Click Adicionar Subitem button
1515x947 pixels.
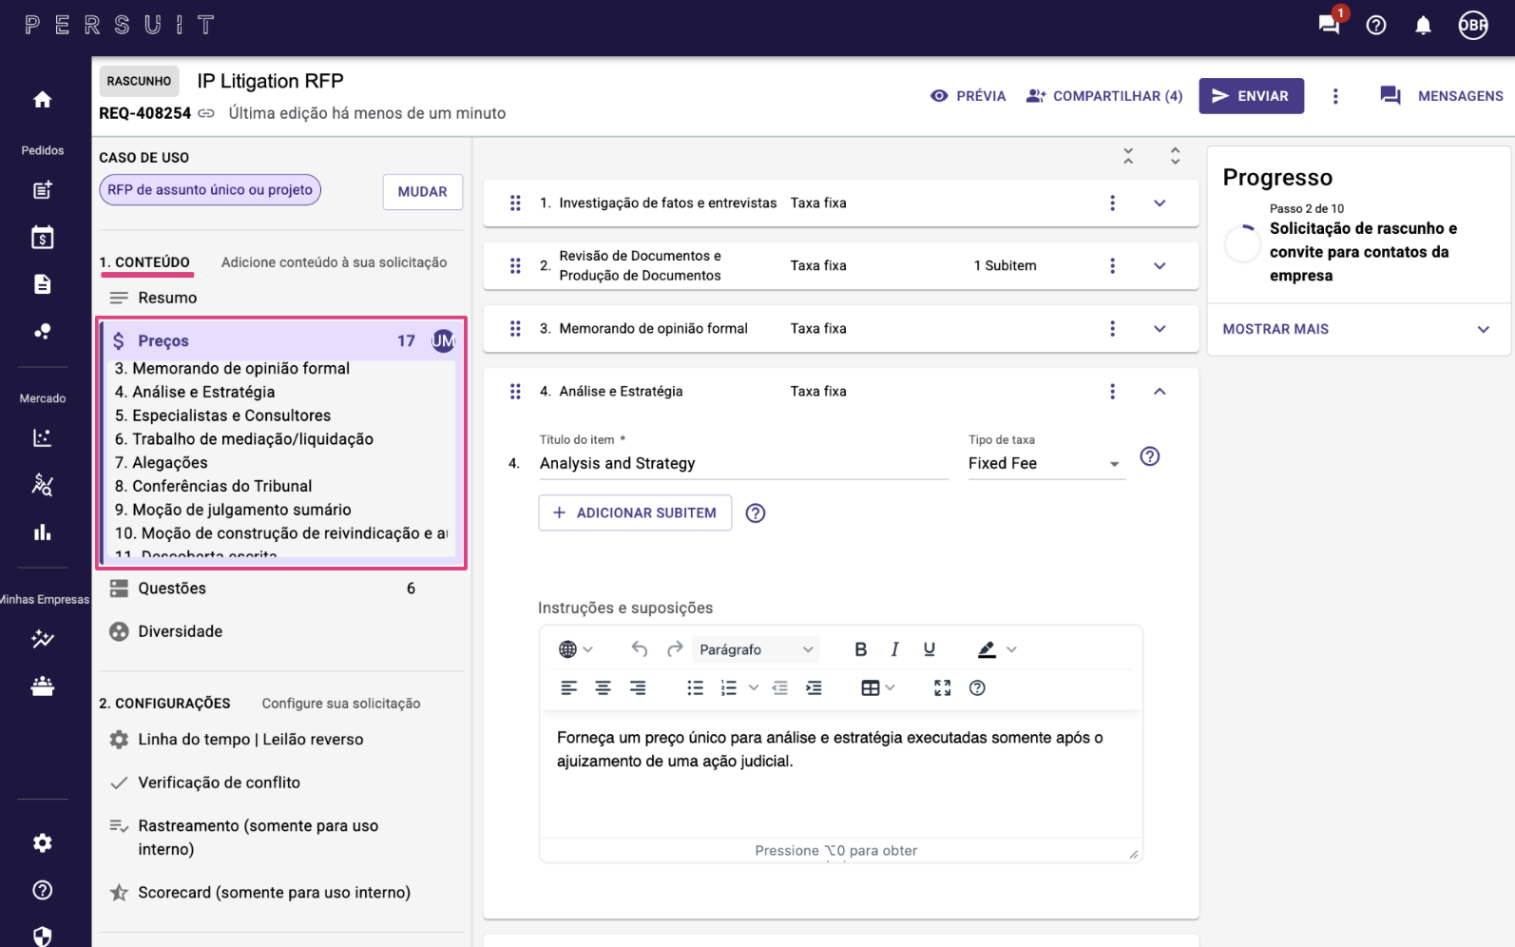[x=635, y=513]
